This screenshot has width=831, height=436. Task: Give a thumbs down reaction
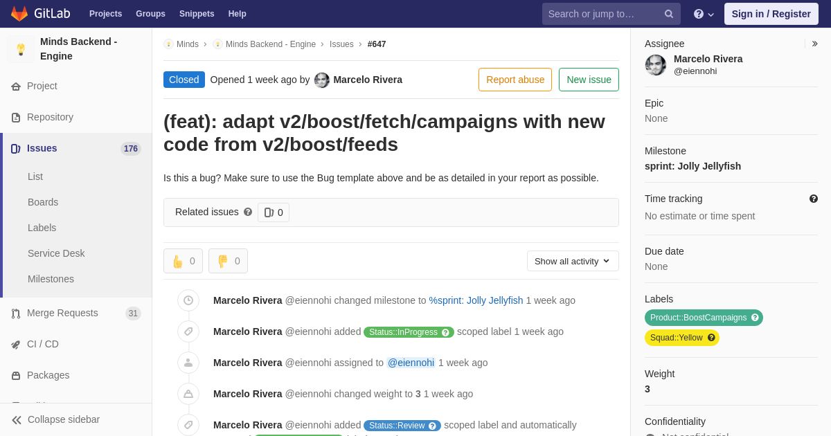[228, 261]
